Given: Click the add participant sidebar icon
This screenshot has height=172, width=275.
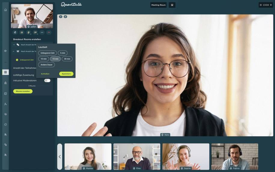Looking at the screenshot, I should click(5, 104).
